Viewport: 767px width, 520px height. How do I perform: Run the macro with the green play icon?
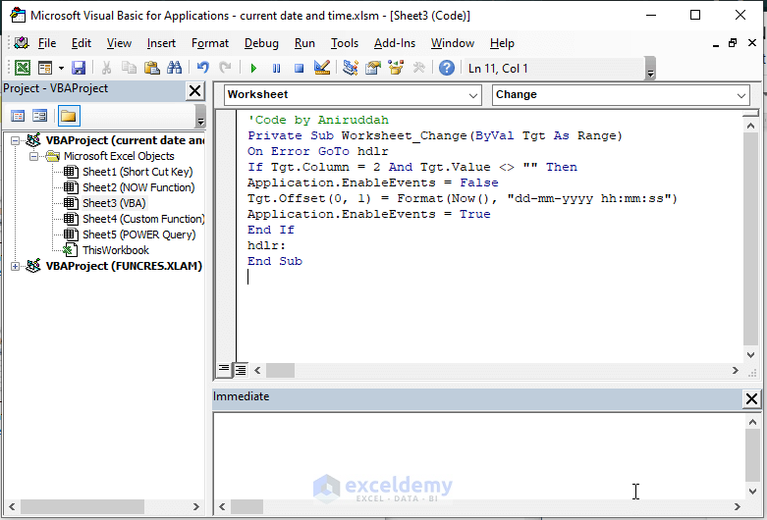[253, 68]
